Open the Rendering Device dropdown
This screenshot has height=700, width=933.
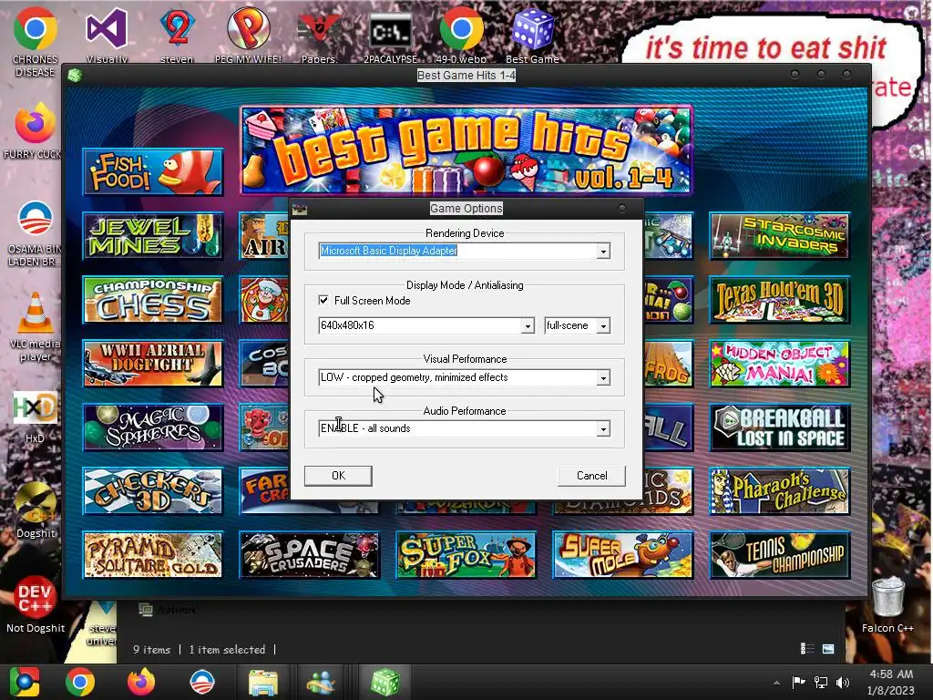click(603, 252)
